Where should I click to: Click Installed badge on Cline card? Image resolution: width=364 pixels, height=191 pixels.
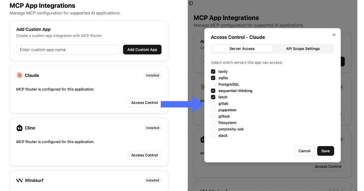point(152,128)
